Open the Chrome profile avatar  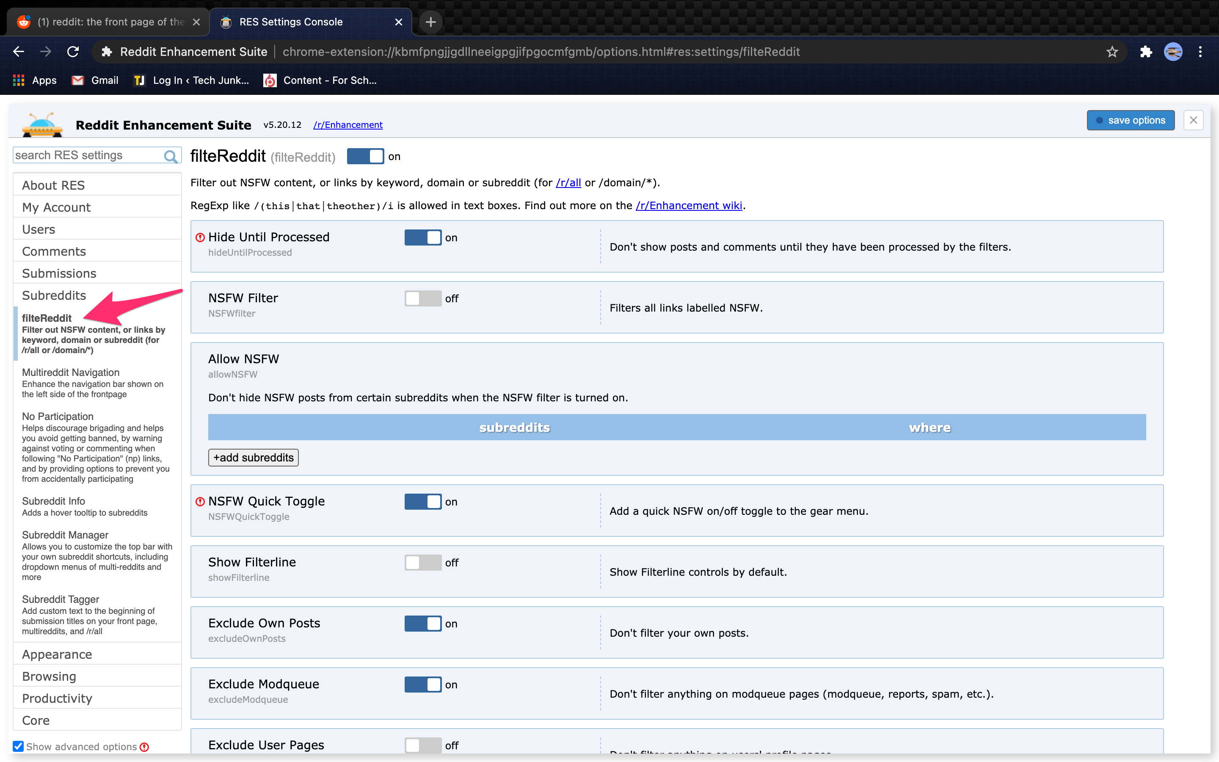(1173, 51)
